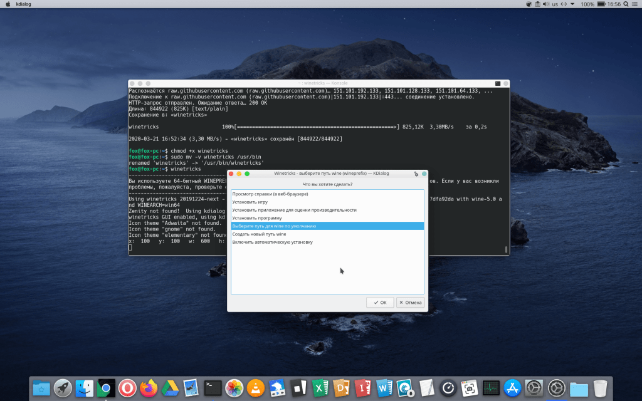Viewport: 642px width, 401px height.
Task: Open the orange D drawing app in dock
Action: tap(342, 388)
